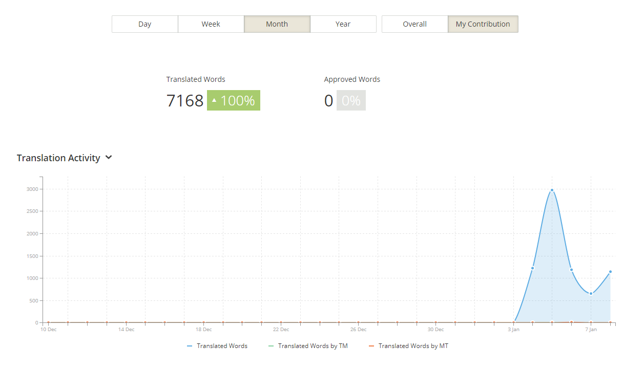
Task: Click the 10 Dec axis label
Action: pyautogui.click(x=49, y=330)
